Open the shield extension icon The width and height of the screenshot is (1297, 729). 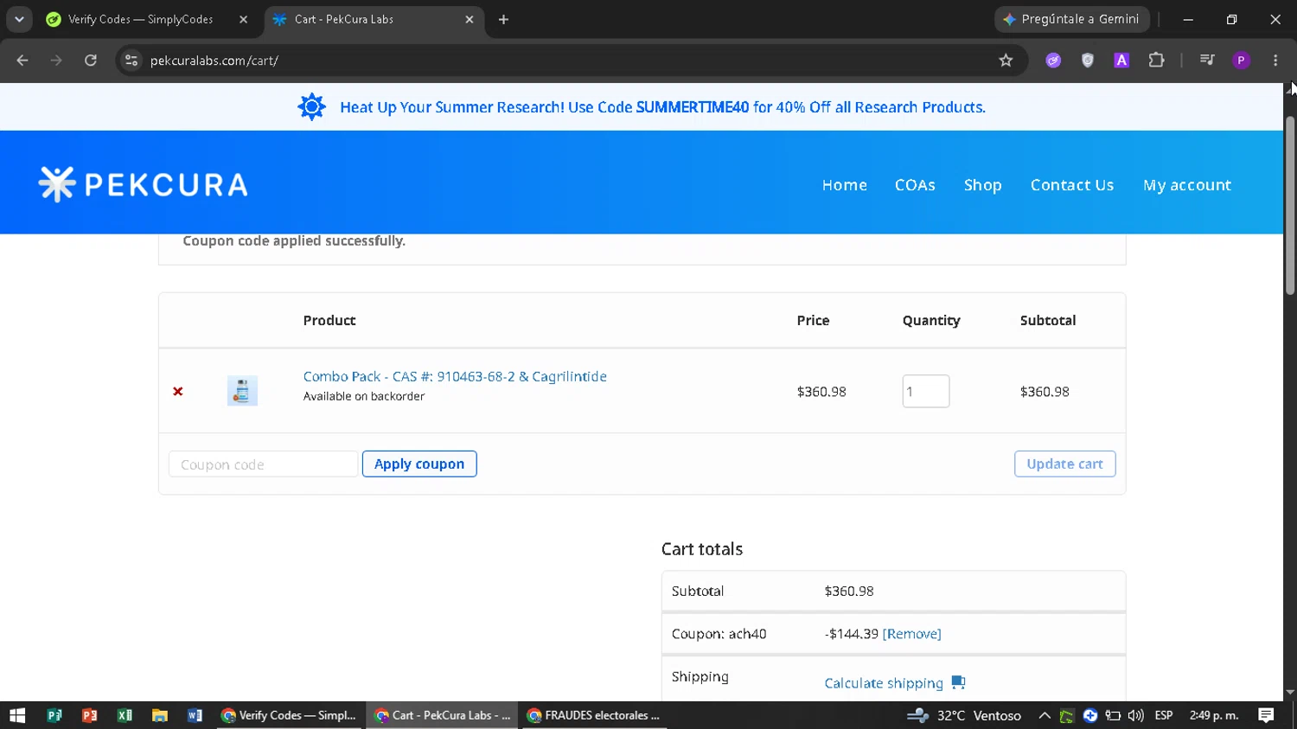click(1088, 61)
